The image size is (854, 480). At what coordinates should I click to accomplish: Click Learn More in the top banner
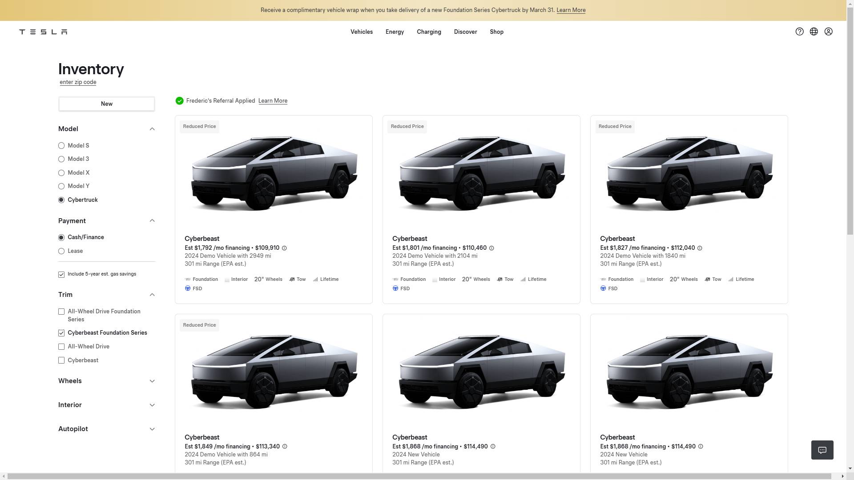(x=571, y=10)
